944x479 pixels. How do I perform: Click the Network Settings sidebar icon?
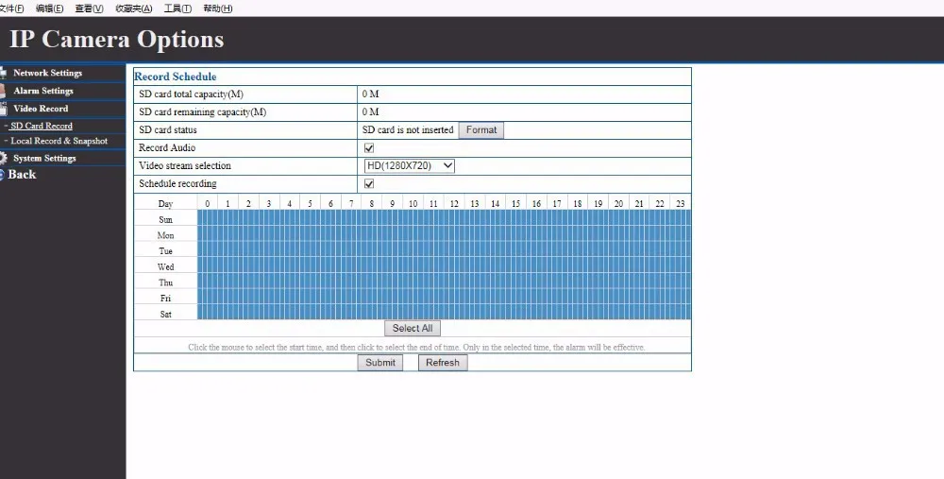click(x=3, y=73)
